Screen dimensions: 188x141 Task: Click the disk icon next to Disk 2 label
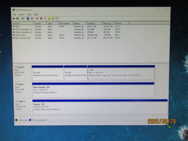(17, 101)
